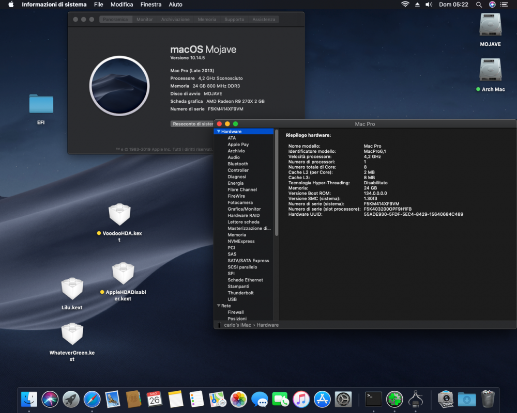The image size is (517, 413).
Task: Open the Aiuto menu
Action: (x=175, y=5)
